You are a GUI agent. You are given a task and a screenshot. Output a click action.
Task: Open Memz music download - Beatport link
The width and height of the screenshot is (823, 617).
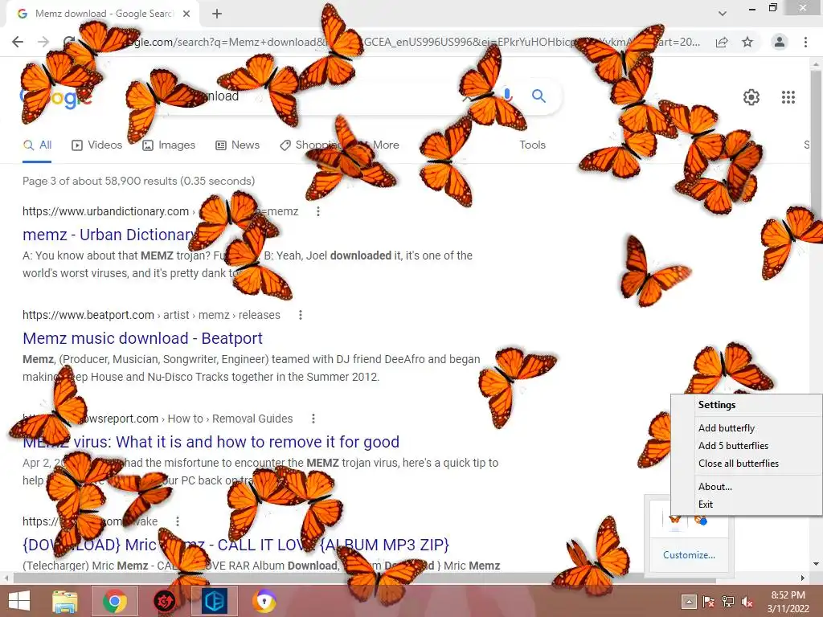(143, 338)
